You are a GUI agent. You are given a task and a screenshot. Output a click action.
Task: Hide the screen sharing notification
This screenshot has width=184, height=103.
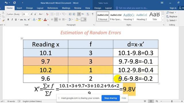124,98
